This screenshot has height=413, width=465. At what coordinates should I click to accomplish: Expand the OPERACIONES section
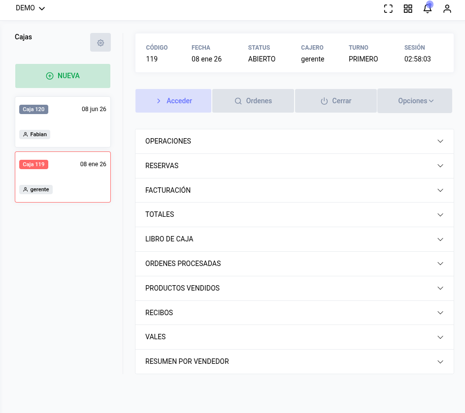tap(295, 141)
